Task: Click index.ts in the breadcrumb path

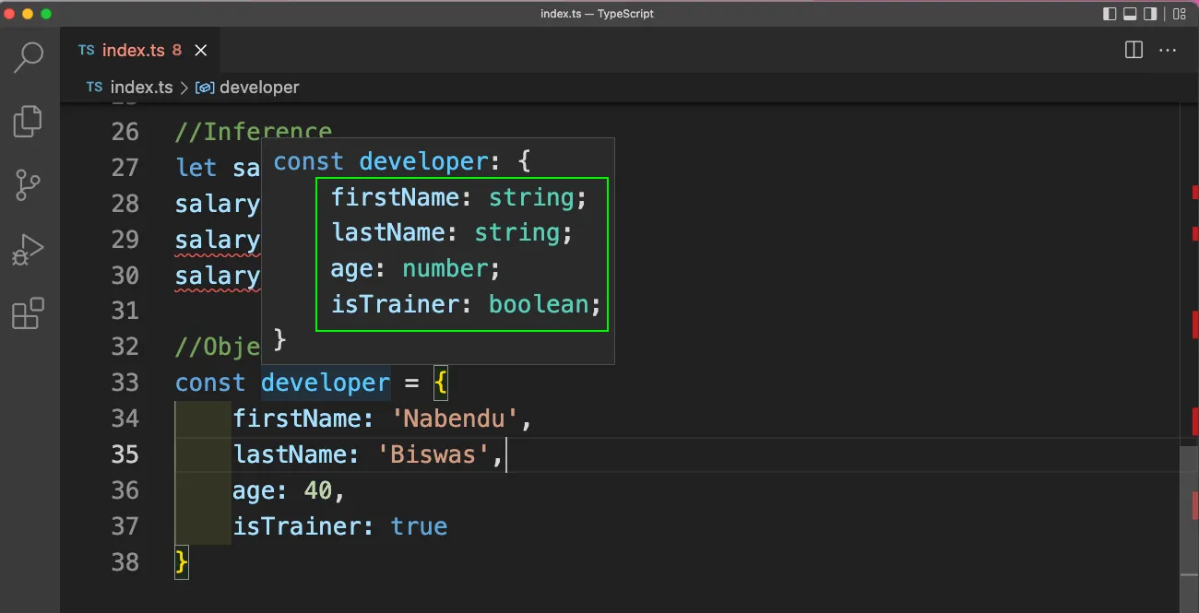Action: 141,88
